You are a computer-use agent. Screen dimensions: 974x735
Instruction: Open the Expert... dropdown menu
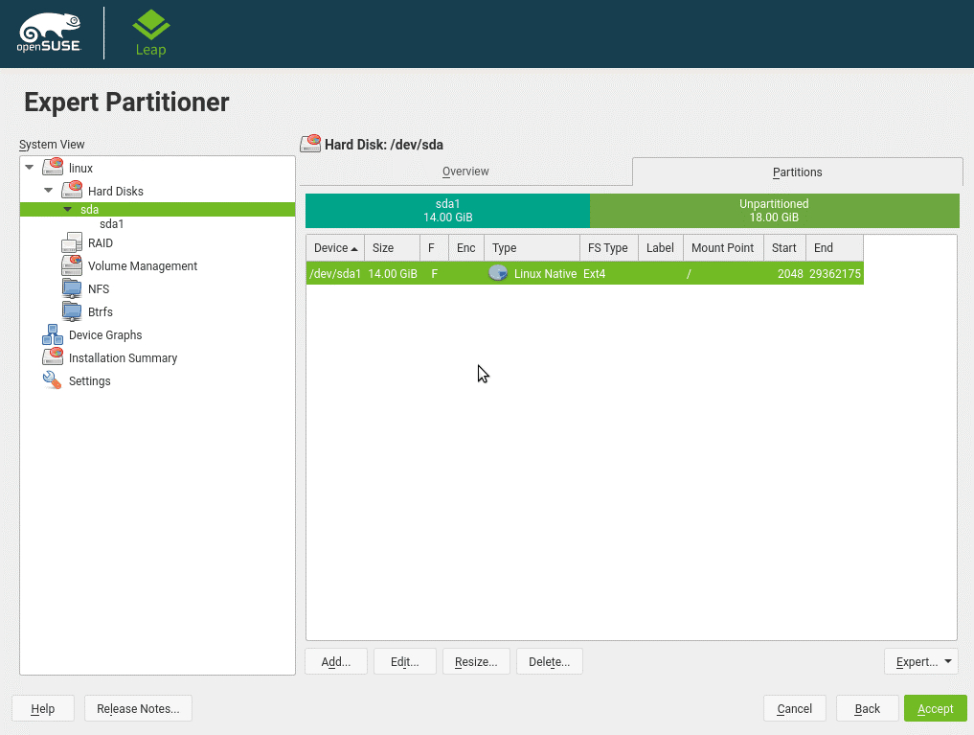point(921,661)
